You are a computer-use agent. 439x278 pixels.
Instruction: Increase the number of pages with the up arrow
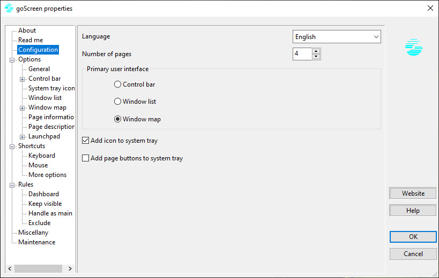coord(316,51)
